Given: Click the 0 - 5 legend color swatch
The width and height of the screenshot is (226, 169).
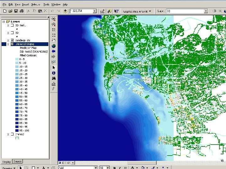Looking at the screenshot, I should point(17,59).
